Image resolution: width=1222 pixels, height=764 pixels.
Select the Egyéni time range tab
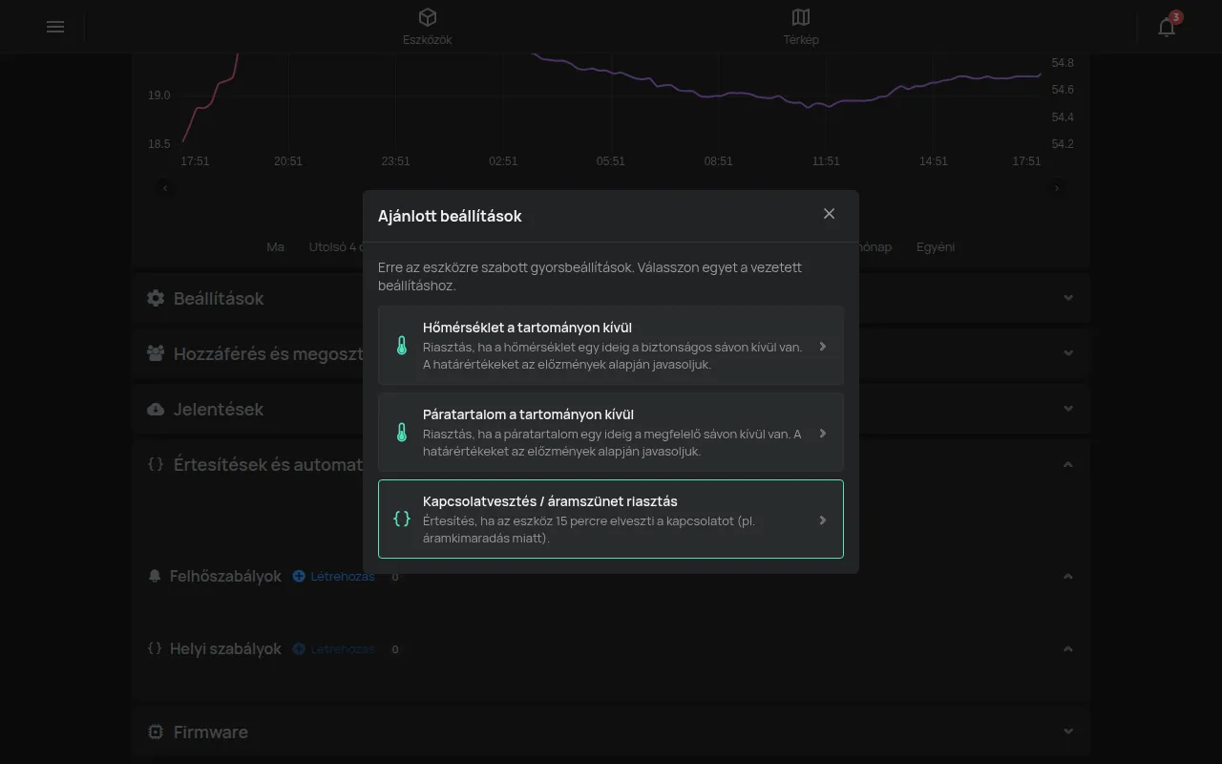pyautogui.click(x=936, y=246)
